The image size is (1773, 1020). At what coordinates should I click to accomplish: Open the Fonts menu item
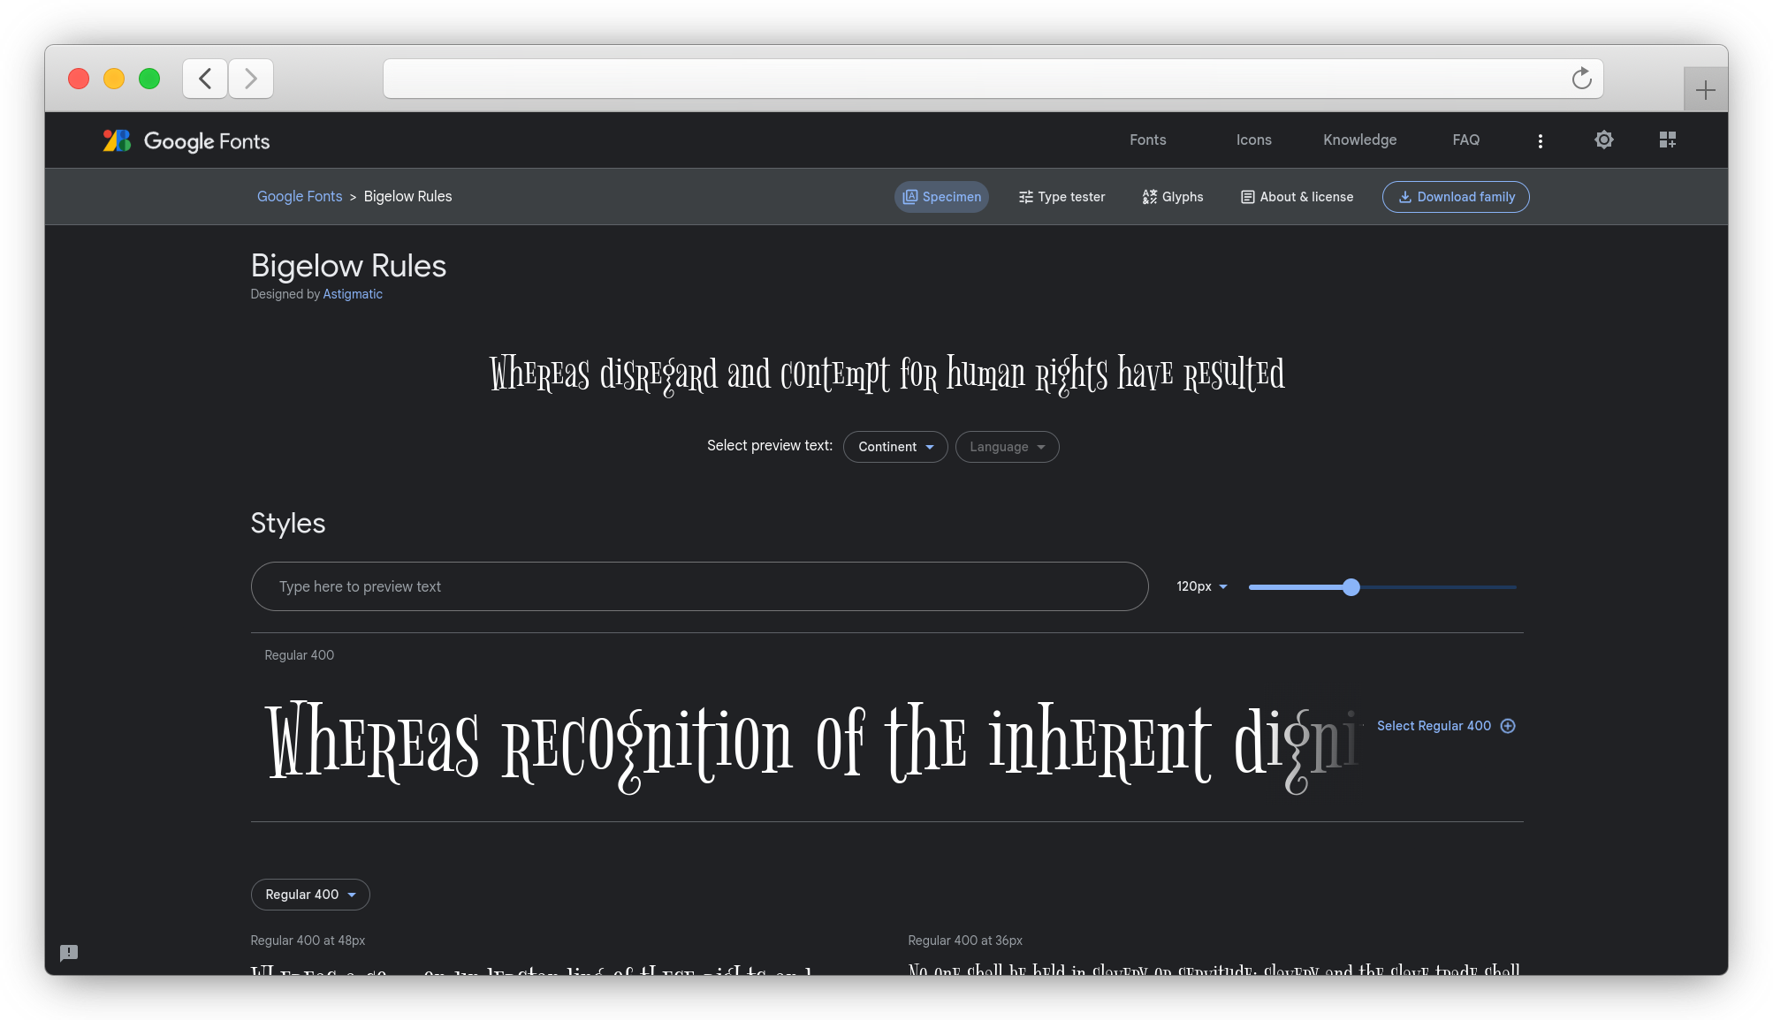pyautogui.click(x=1147, y=140)
